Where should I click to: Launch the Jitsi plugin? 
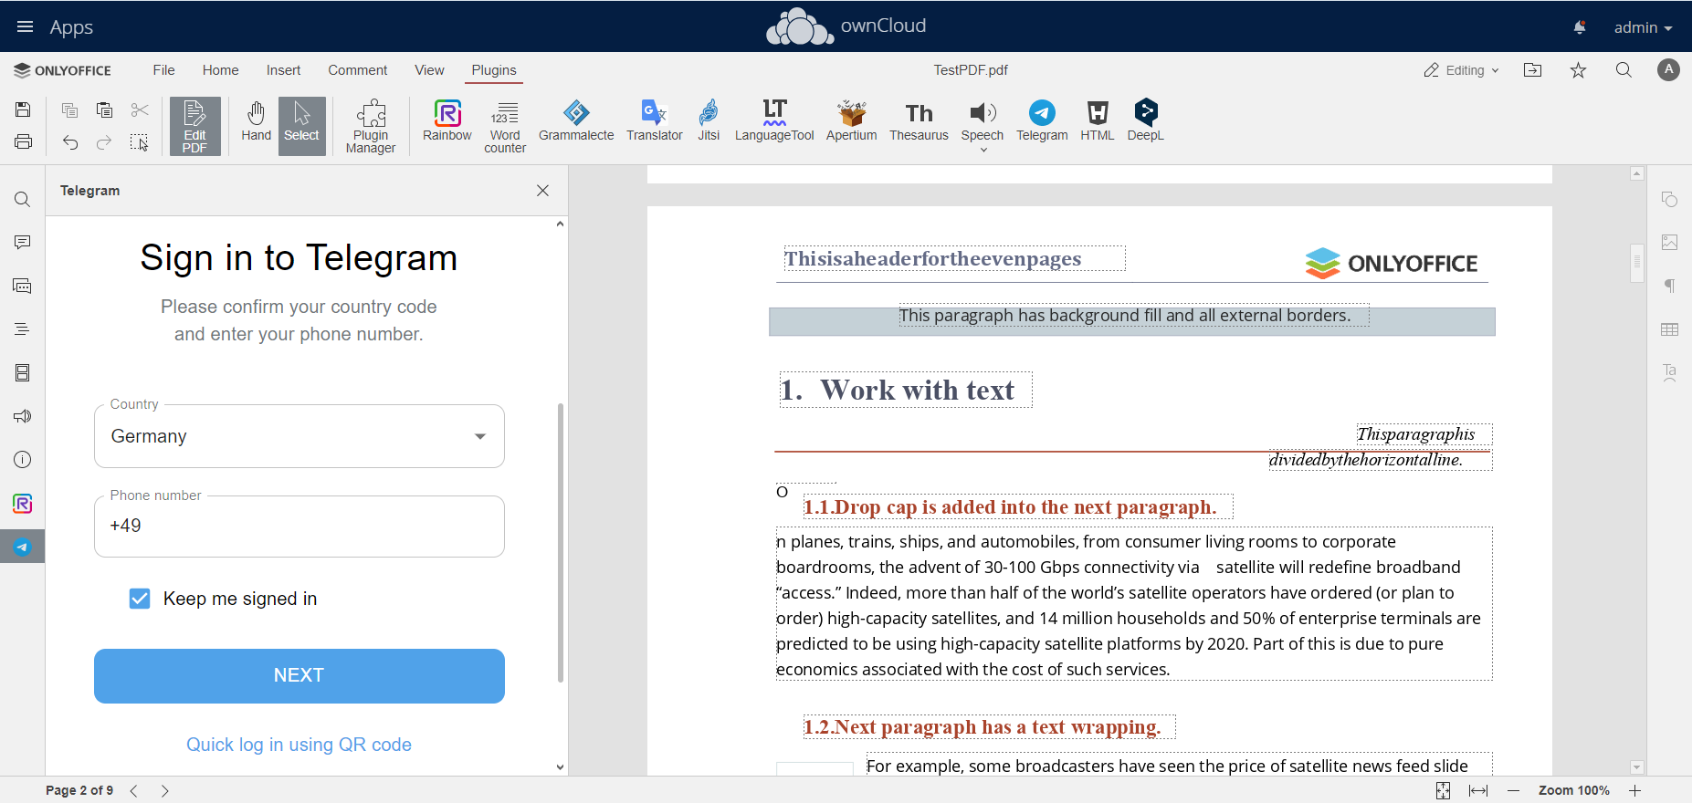click(709, 121)
